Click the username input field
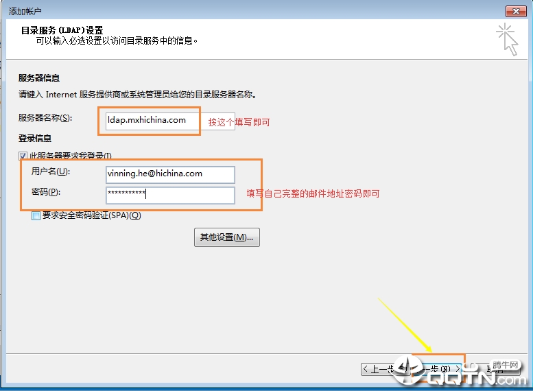 pos(170,174)
